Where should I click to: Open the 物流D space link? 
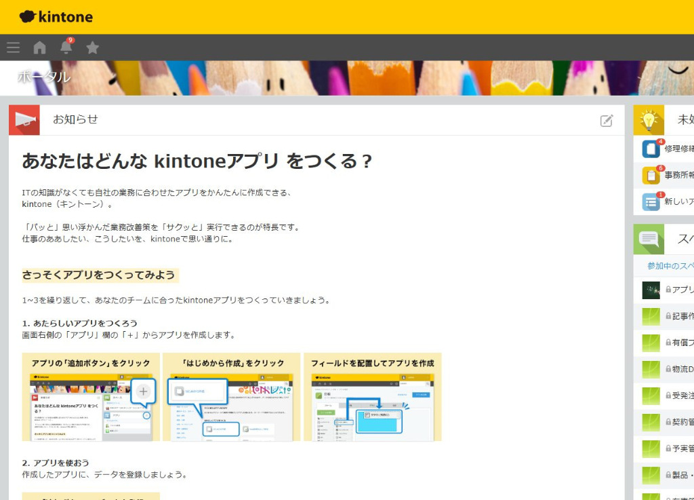click(x=683, y=369)
